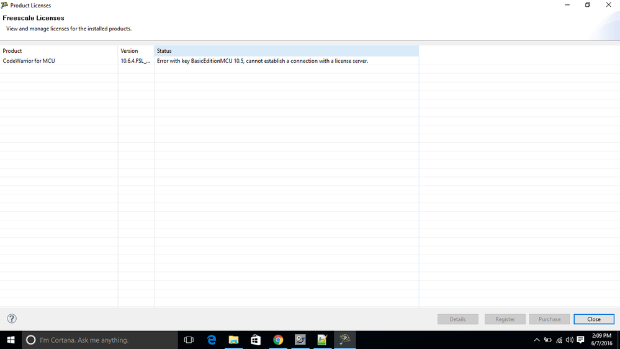Open the battery power tray icon

click(x=547, y=340)
